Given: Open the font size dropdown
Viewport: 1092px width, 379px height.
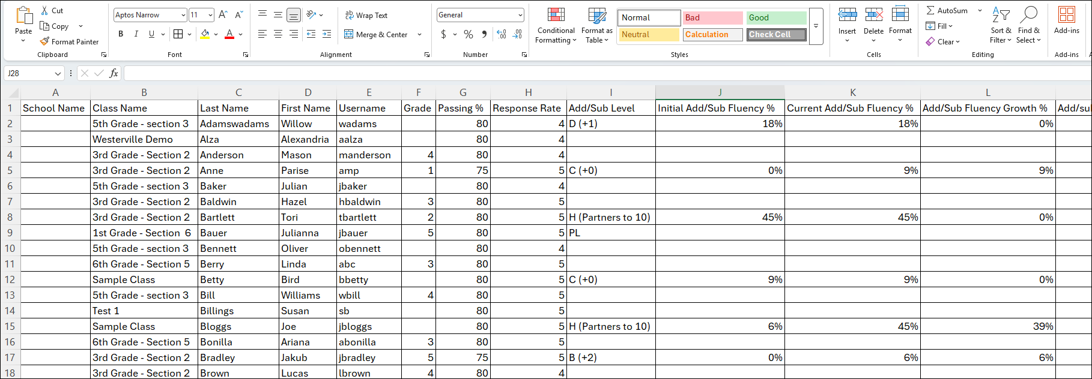Looking at the screenshot, I should click(210, 15).
